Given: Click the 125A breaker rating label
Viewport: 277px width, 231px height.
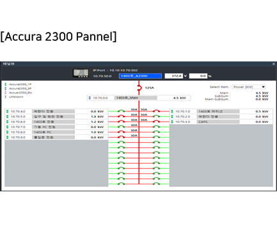Looking at the screenshot, I should [x=149, y=88].
